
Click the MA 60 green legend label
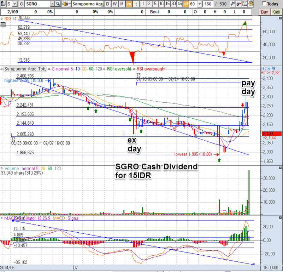click(x=91, y=69)
